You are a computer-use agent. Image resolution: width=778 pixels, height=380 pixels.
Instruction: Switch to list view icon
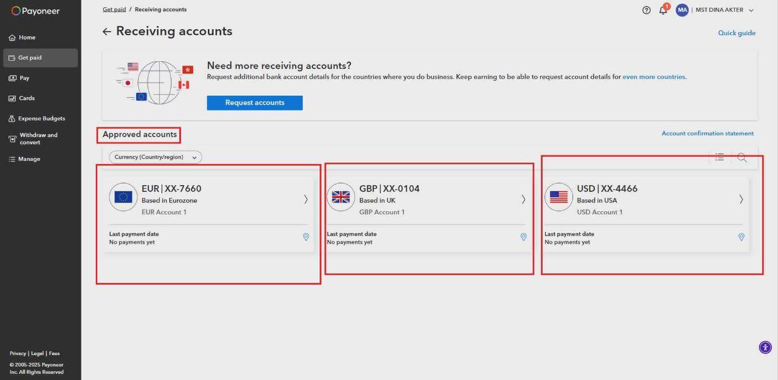[720, 157]
